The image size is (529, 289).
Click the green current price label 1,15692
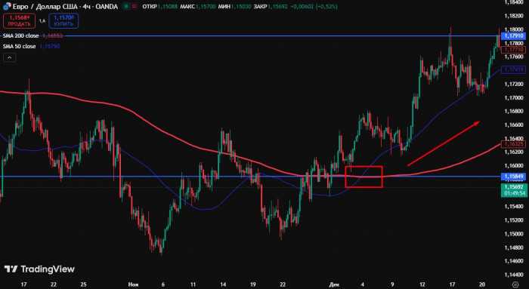click(x=514, y=187)
